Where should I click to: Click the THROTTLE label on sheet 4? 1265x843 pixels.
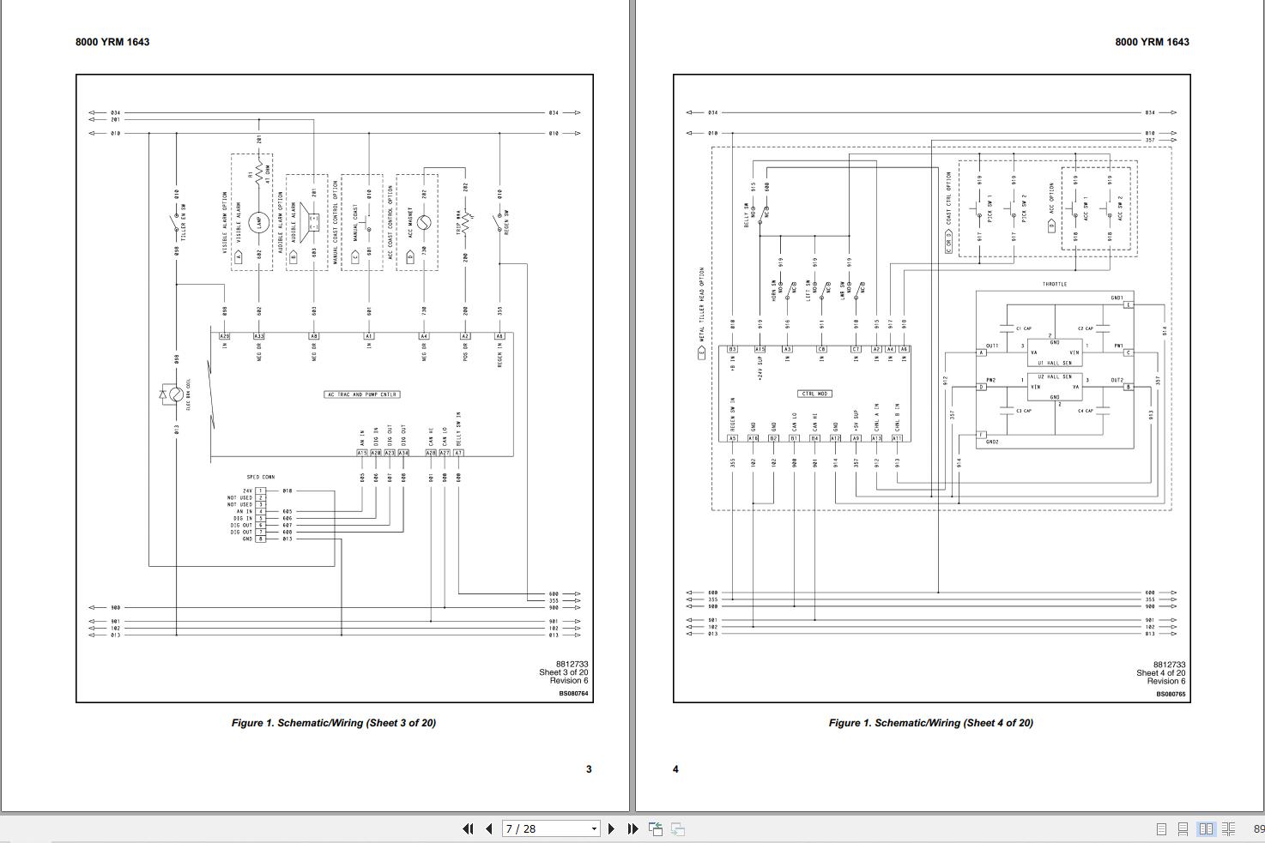pyautogui.click(x=1055, y=284)
